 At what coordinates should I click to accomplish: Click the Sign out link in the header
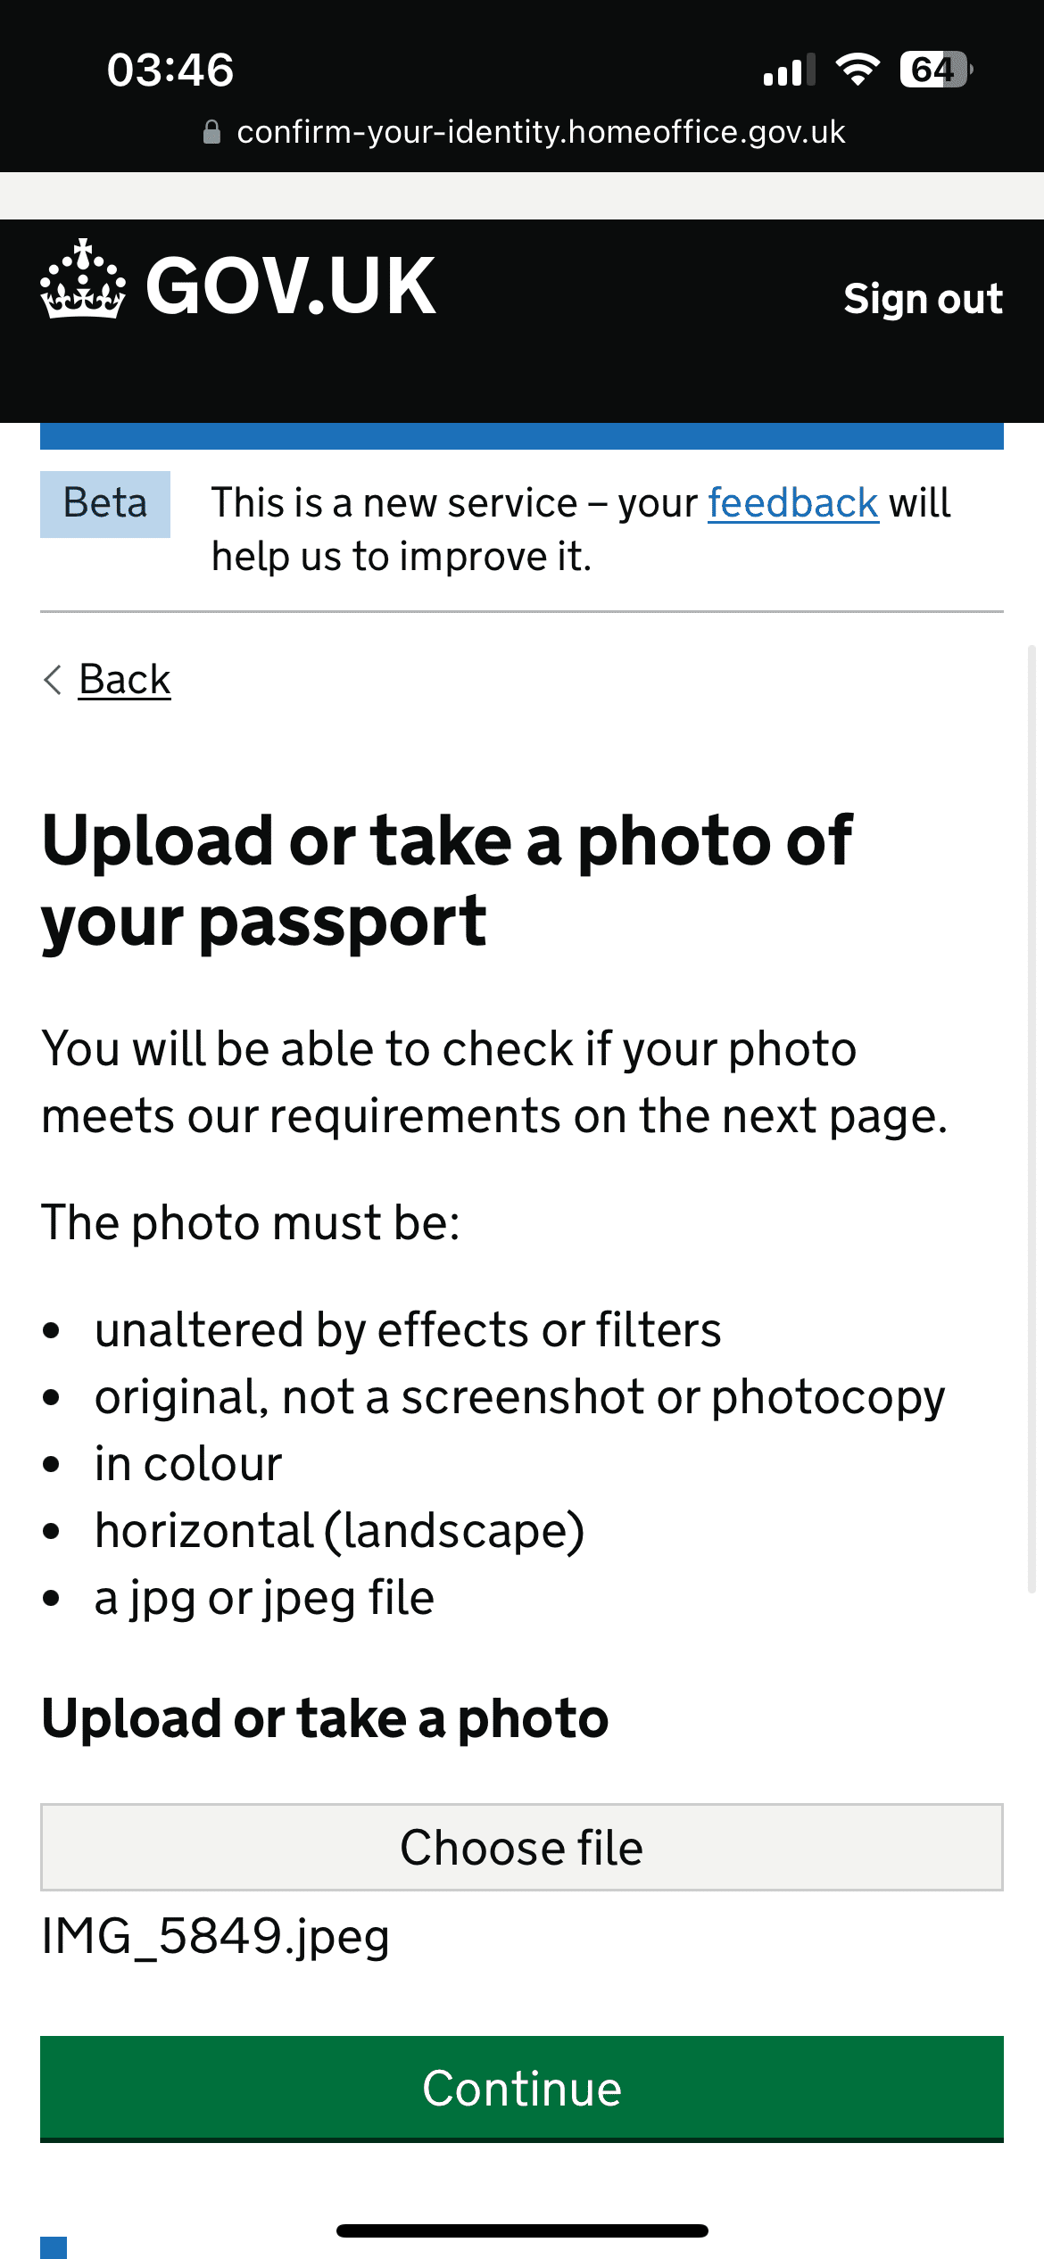923,299
